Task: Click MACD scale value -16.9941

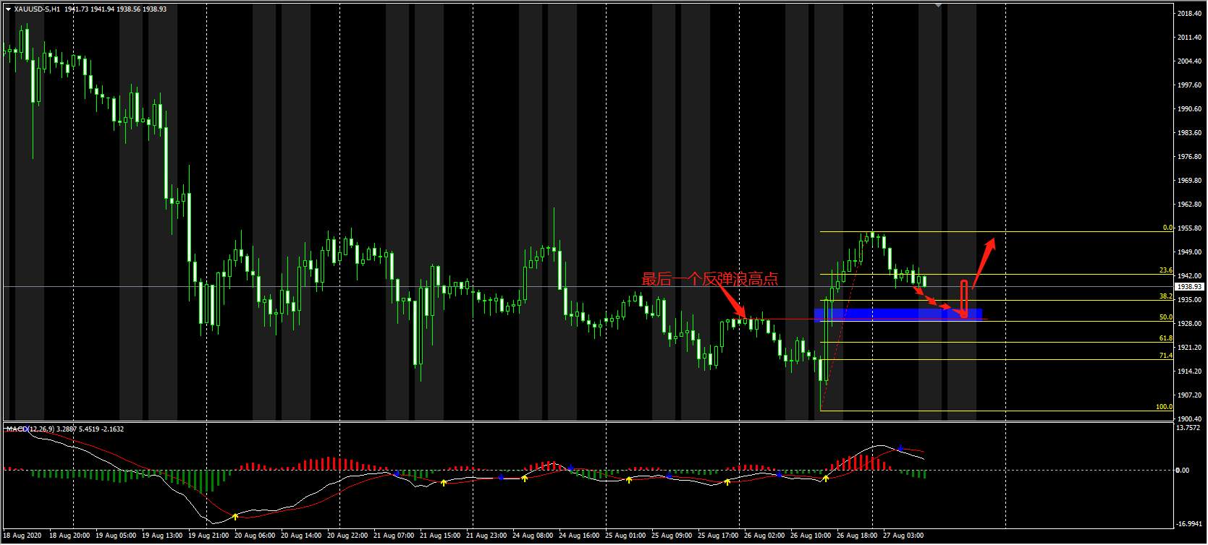Action: pyautogui.click(x=1190, y=524)
